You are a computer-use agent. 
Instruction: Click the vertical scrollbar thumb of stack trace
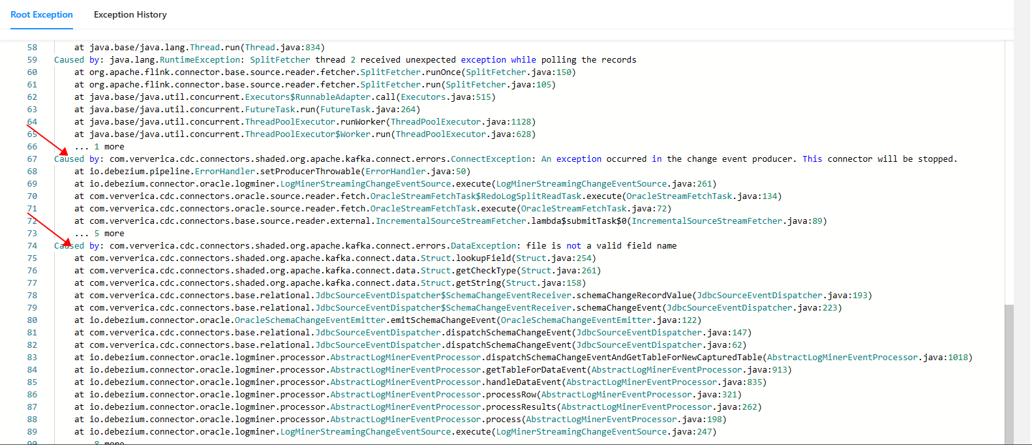pos(1009,375)
